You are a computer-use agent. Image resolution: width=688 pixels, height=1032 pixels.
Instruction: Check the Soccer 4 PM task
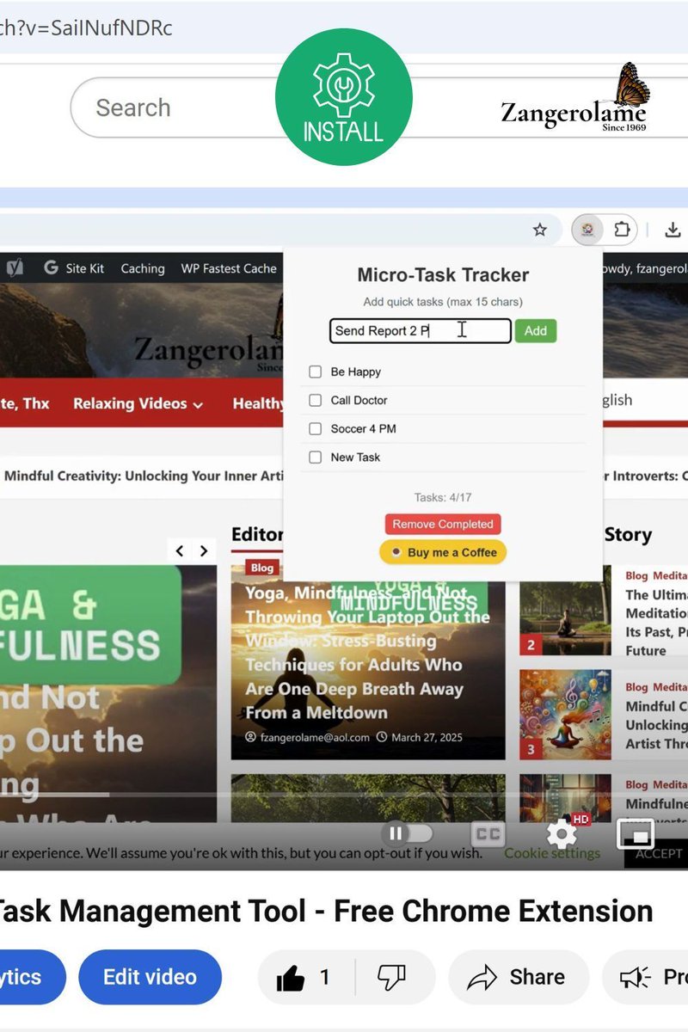pos(315,428)
